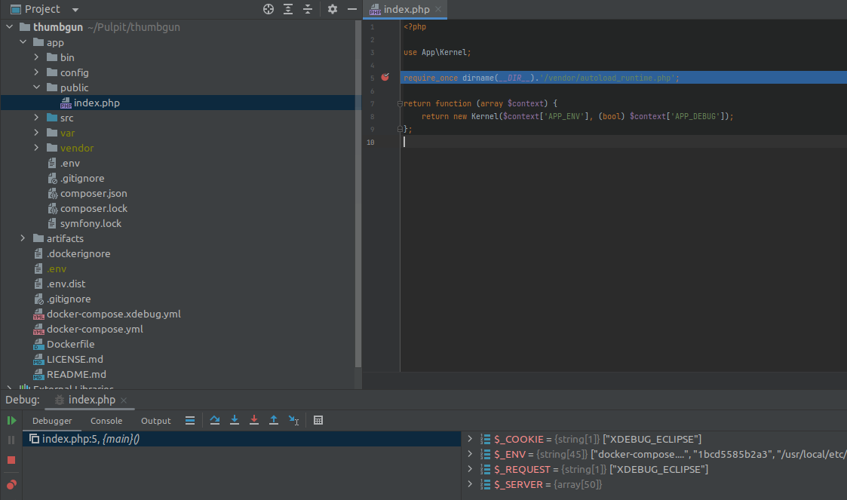Screen dimensions: 847x500
Task: Select README.md file
Action: coord(76,375)
